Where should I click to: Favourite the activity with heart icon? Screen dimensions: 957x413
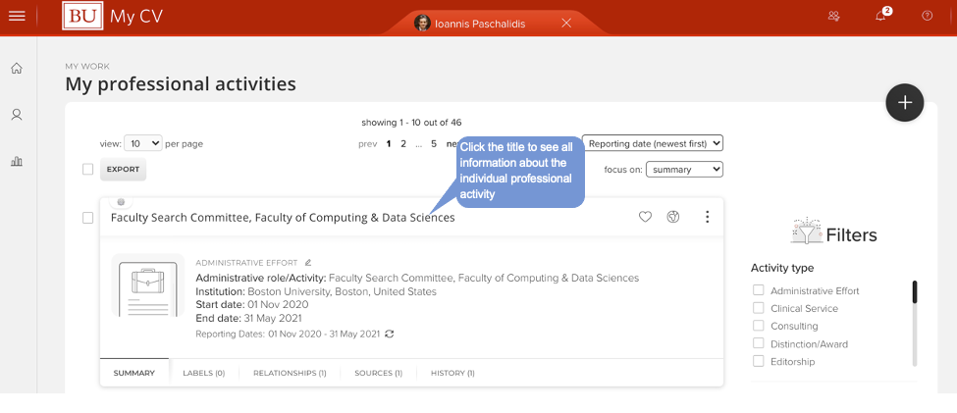(645, 217)
